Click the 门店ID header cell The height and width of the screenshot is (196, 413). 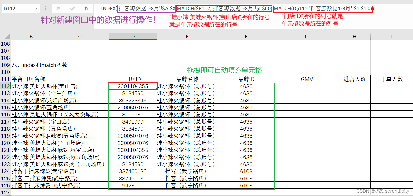[133, 79]
